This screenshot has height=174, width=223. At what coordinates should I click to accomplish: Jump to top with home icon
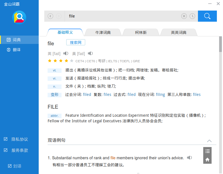click(x=207, y=160)
